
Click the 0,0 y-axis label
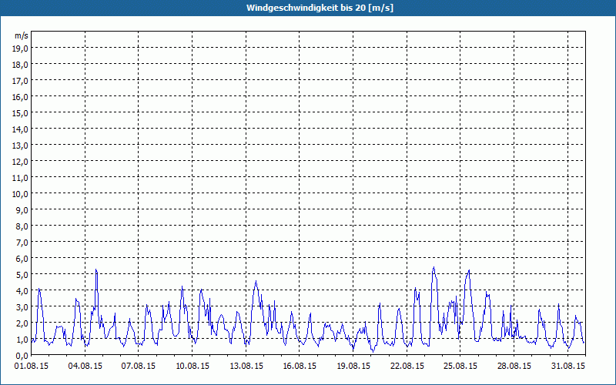pyautogui.click(x=23, y=355)
